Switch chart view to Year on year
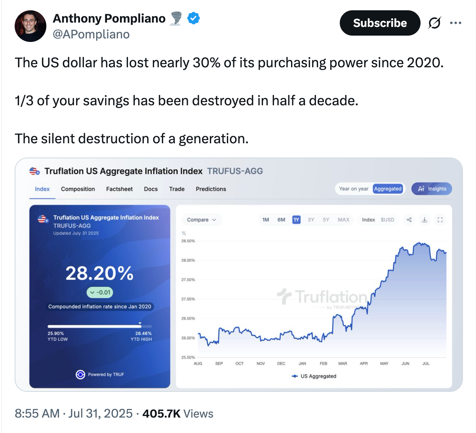The image size is (476, 433). tap(354, 189)
